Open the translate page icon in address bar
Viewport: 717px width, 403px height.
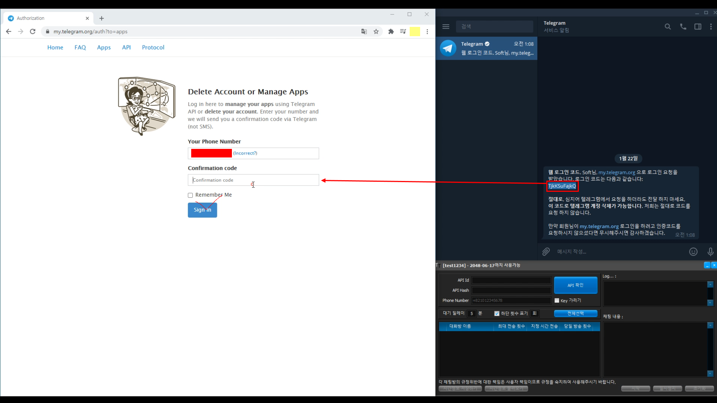click(x=364, y=31)
